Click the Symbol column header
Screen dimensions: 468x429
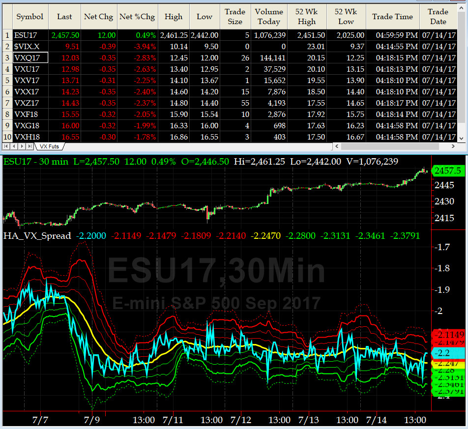(30, 17)
